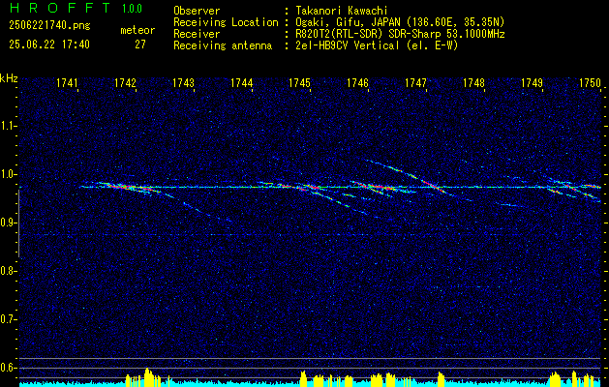Click the HROFFT program title
Image resolution: width=609 pixels, height=387 pixels.
coord(60,8)
